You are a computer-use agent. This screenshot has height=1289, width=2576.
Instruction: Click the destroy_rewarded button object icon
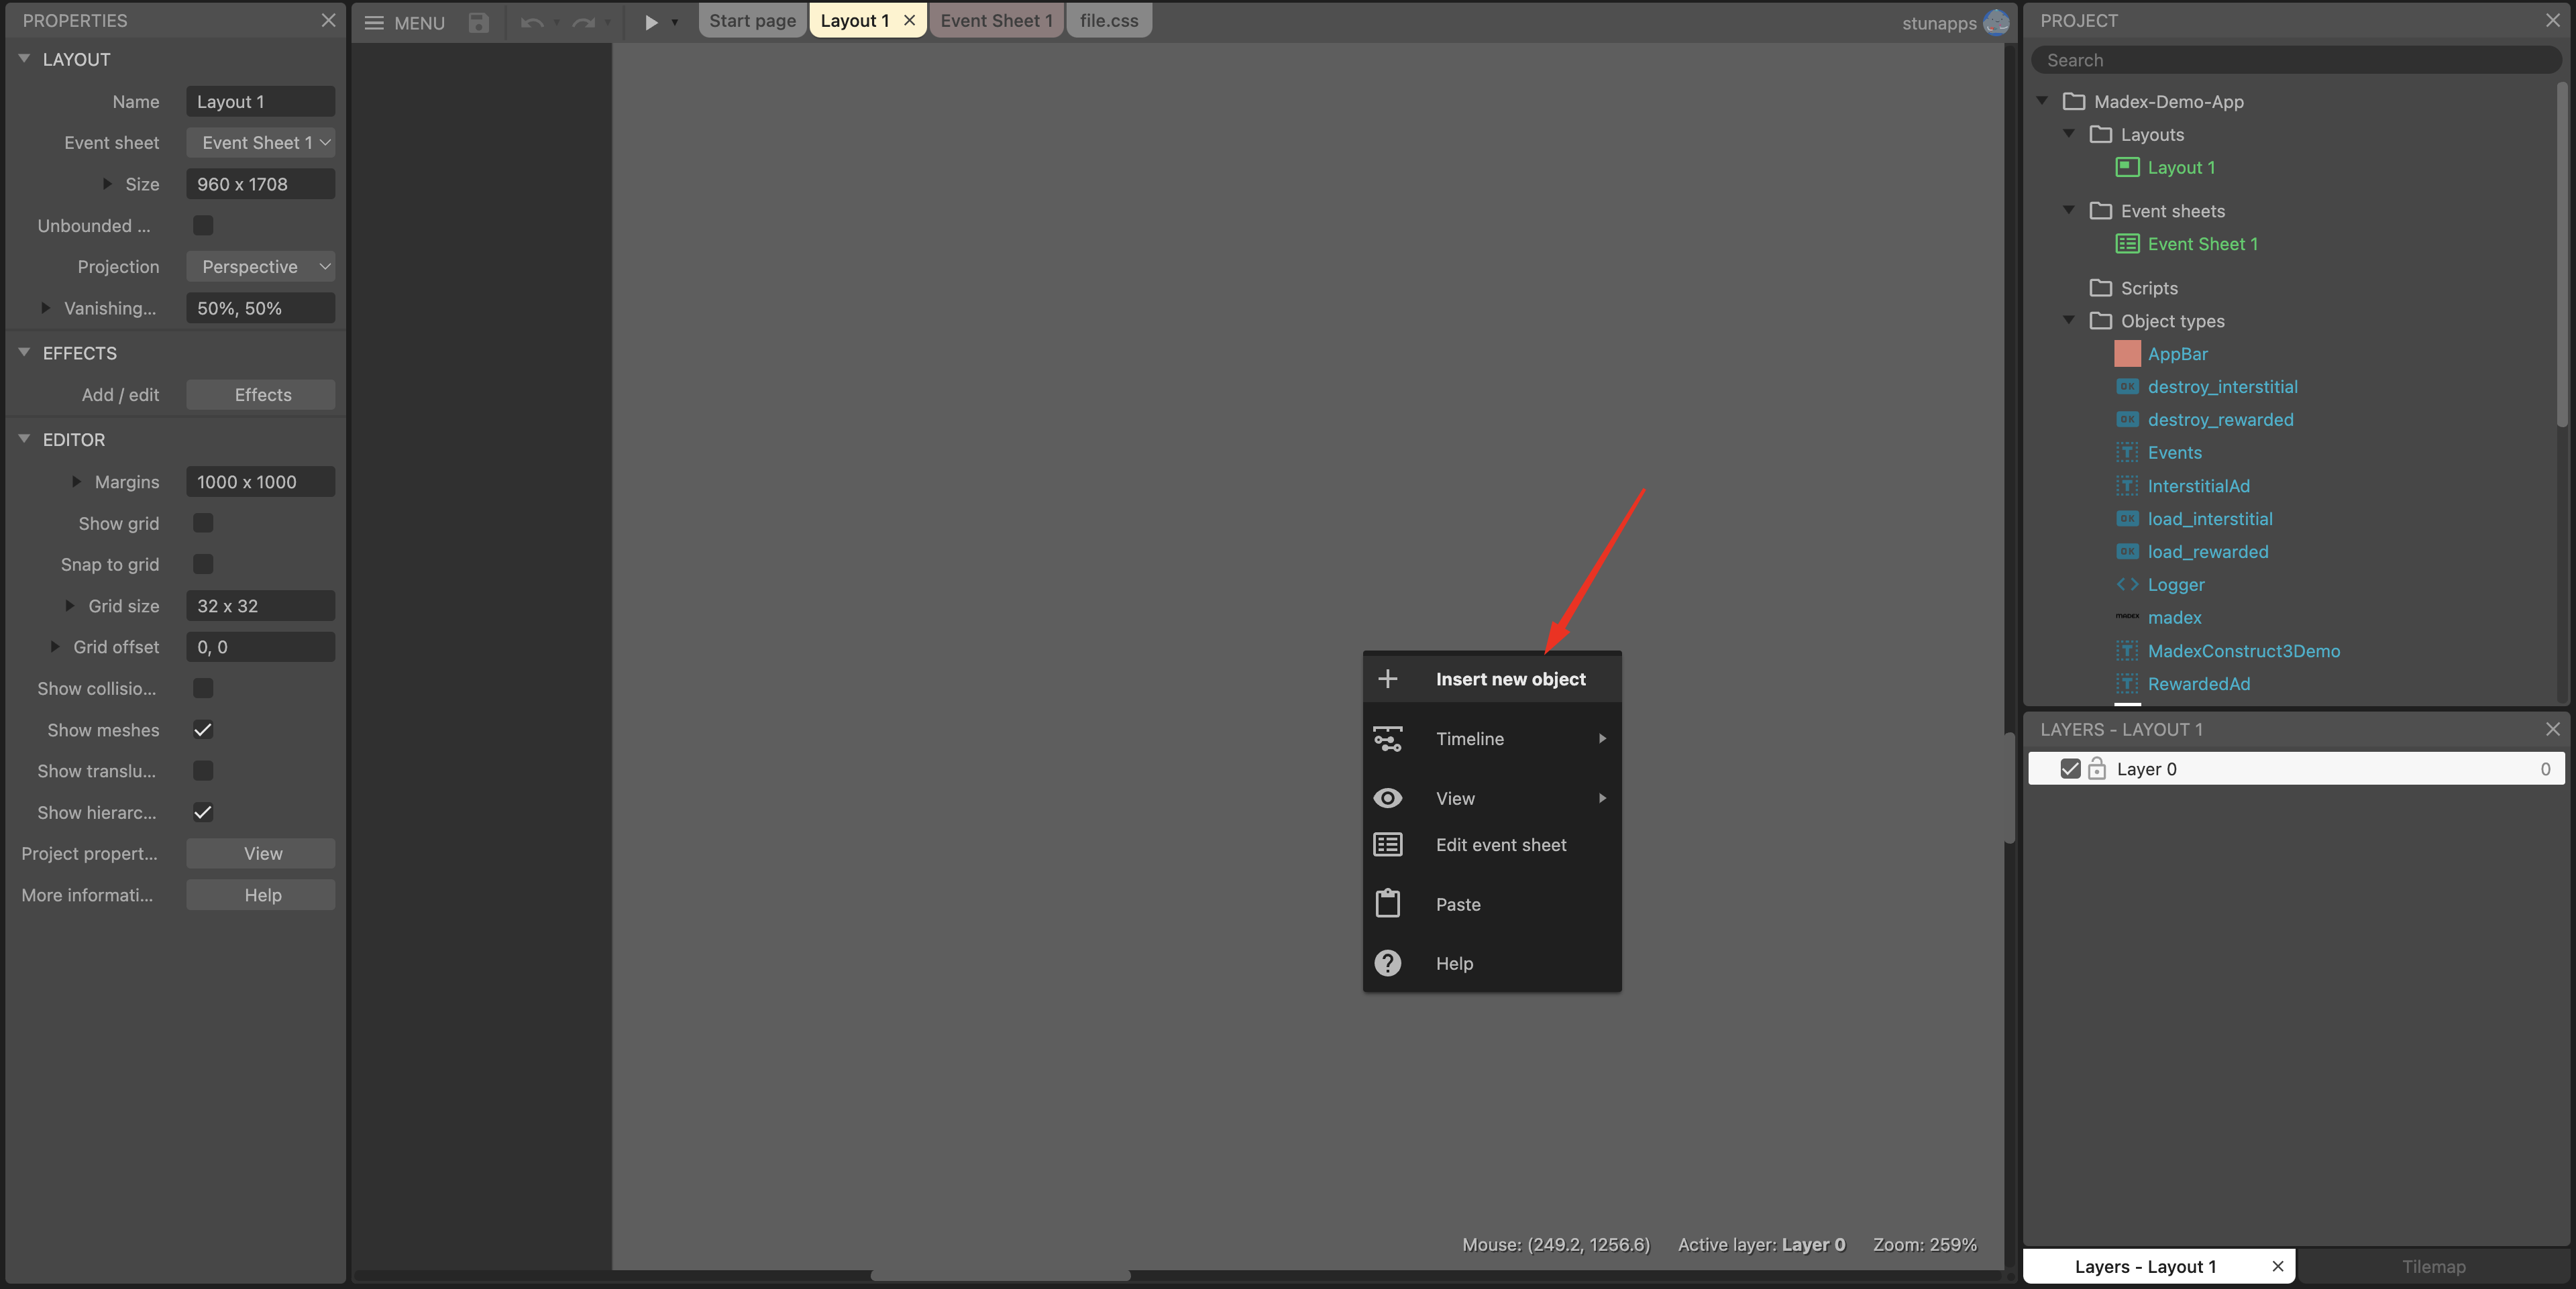click(x=2128, y=420)
